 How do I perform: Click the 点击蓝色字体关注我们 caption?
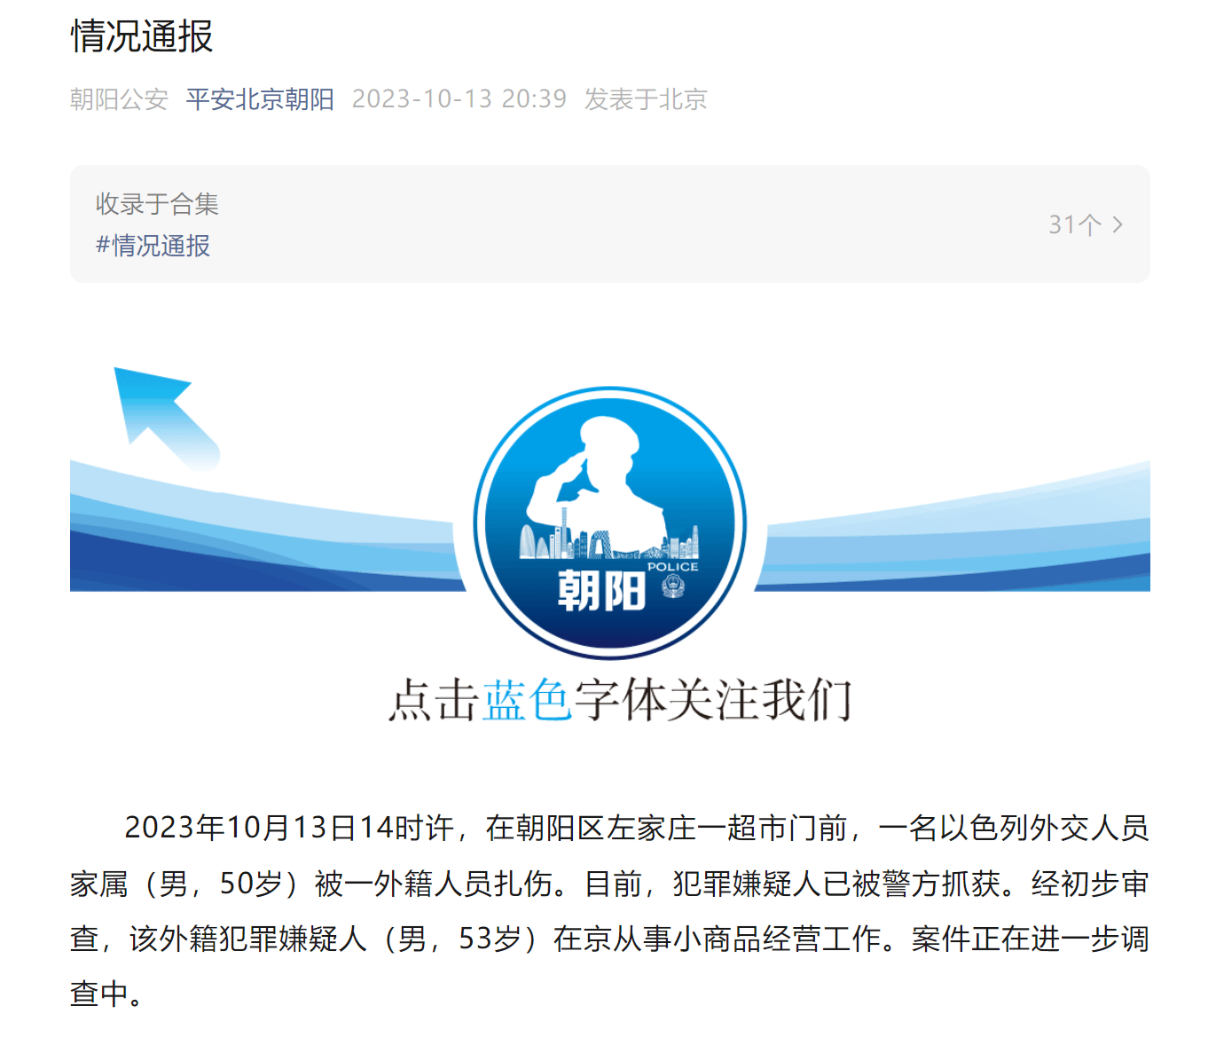click(620, 700)
